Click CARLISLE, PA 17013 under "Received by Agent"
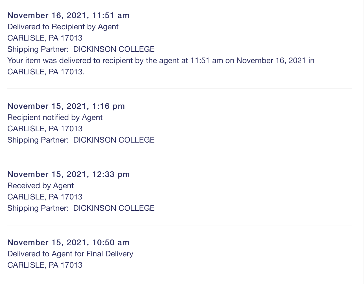 (x=45, y=197)
